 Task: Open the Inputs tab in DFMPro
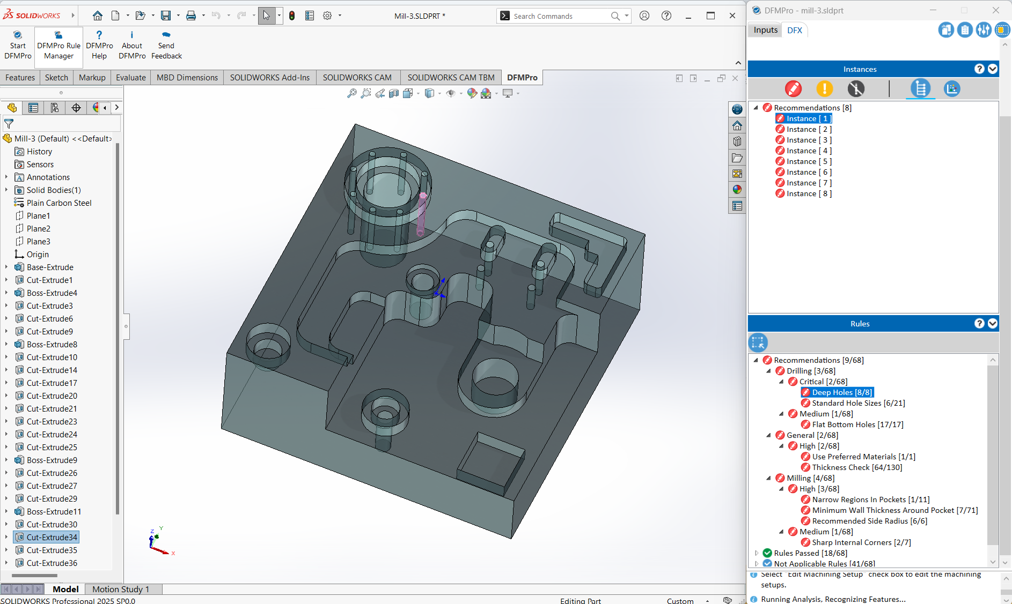point(765,30)
